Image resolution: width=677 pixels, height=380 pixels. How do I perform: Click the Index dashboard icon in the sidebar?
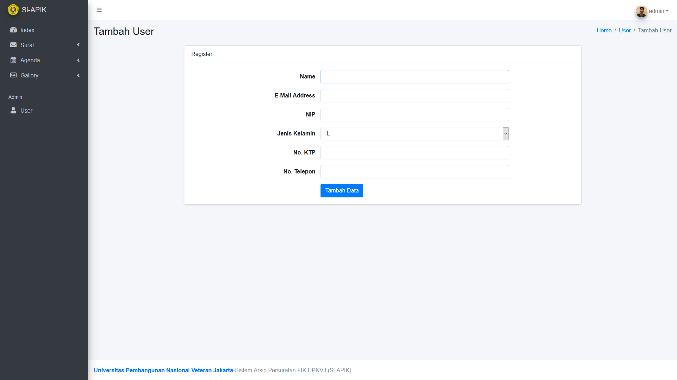13,30
